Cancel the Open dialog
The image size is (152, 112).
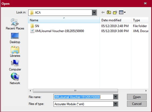137,104
